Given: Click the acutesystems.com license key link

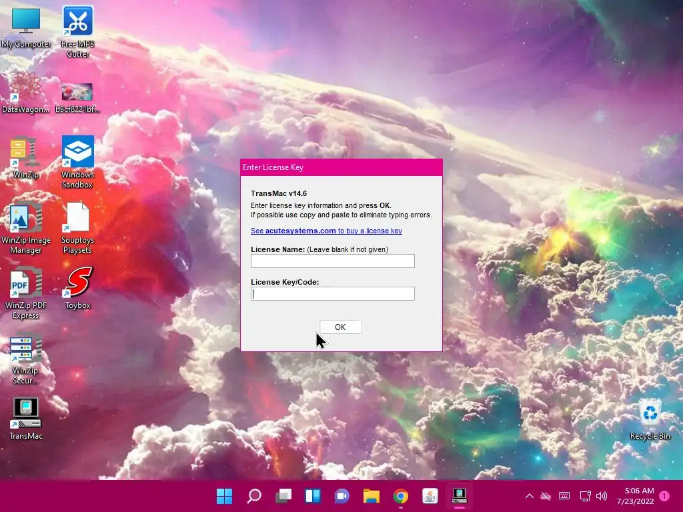Looking at the screenshot, I should click(x=326, y=231).
